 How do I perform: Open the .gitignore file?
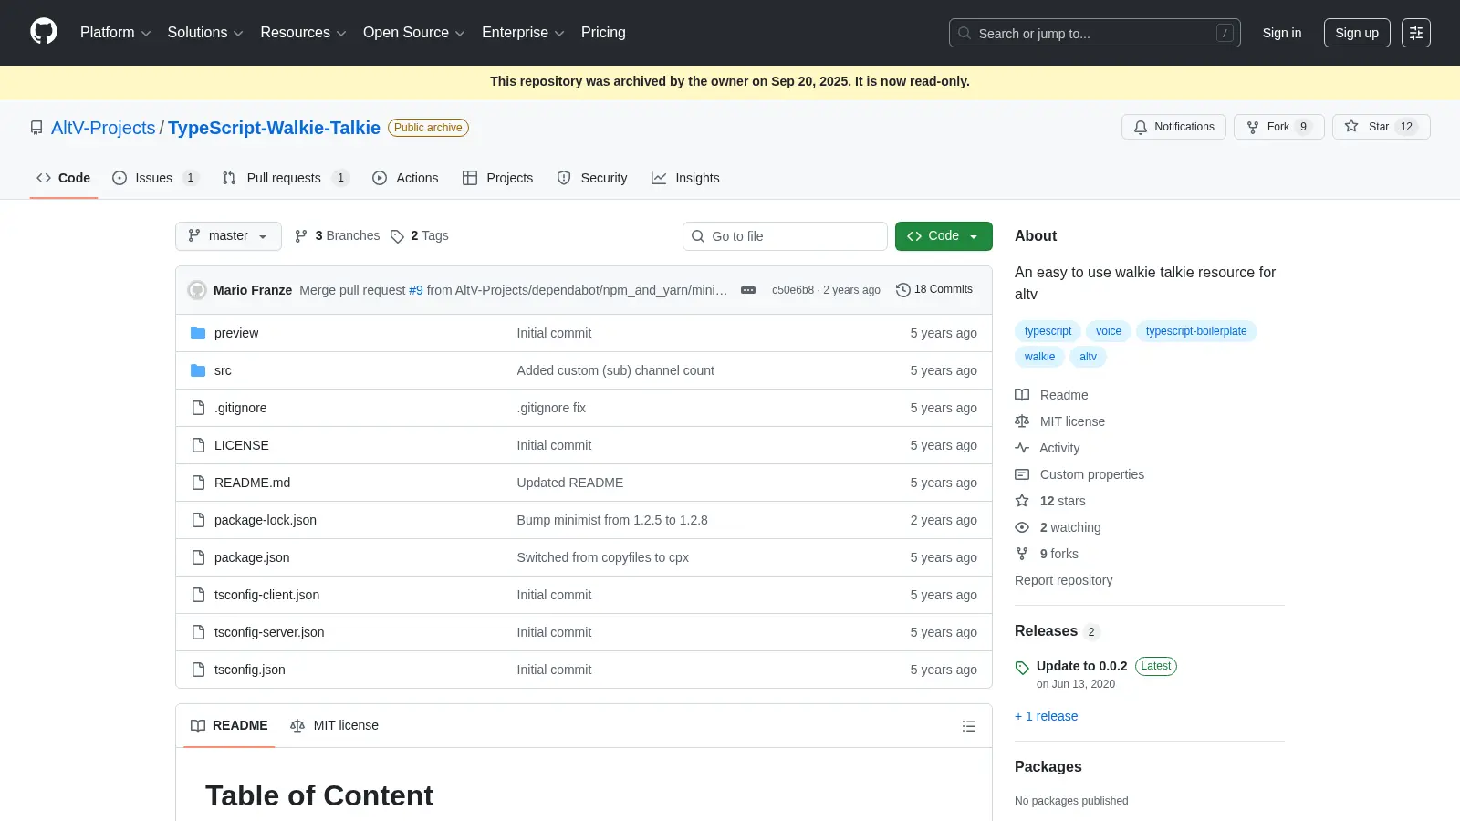(241, 408)
